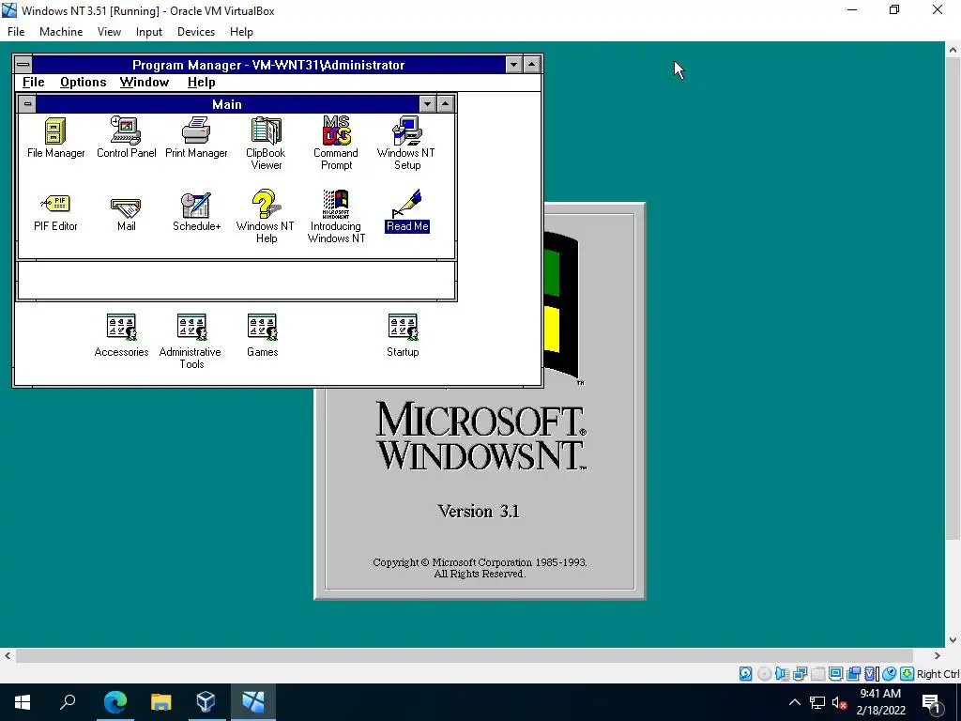Click scroll right arrow of VirtualBox window
961x721 pixels.
938,655
